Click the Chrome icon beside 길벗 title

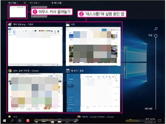pyautogui.click(x=10, y=71)
